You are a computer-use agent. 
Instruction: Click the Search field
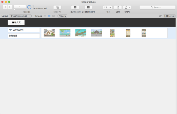pos(158,7)
